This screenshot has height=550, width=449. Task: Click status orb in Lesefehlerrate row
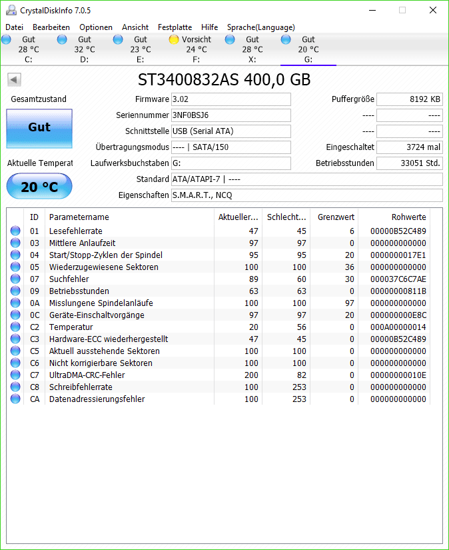tap(15, 231)
